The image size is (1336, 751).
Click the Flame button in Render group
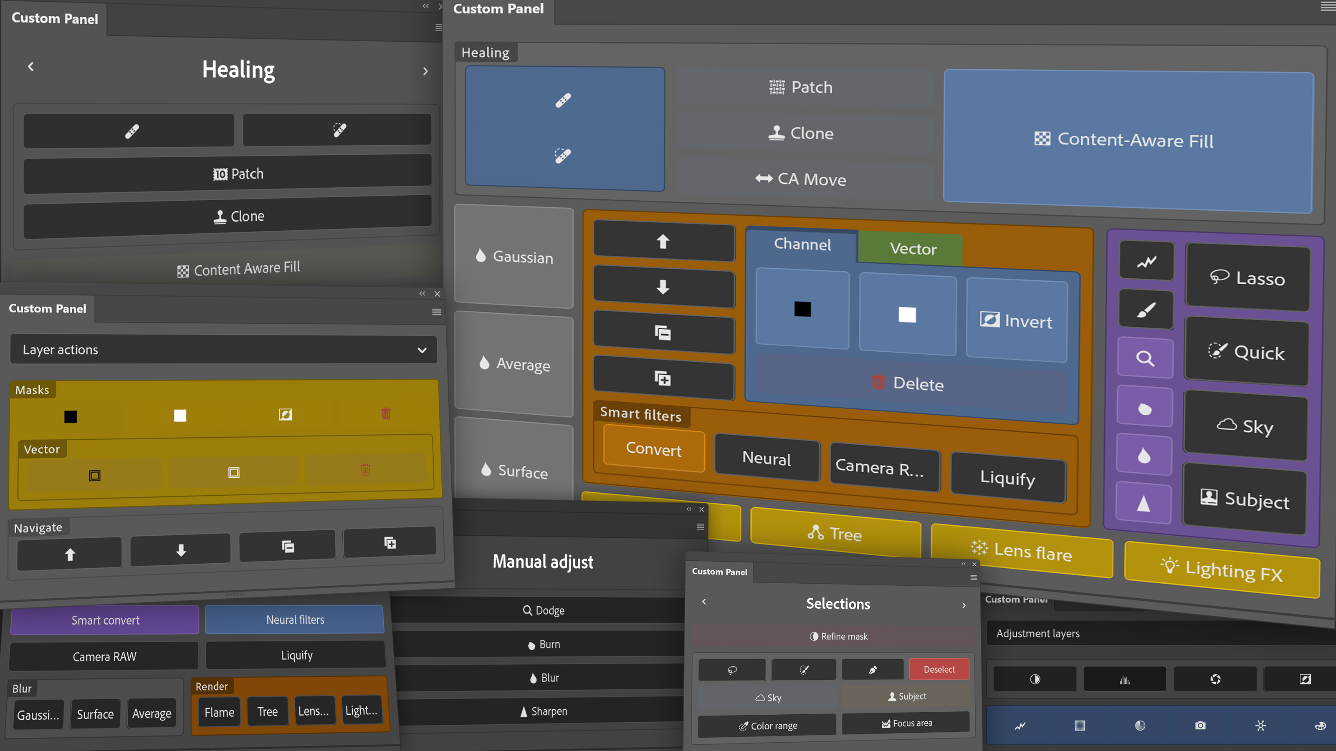(219, 713)
